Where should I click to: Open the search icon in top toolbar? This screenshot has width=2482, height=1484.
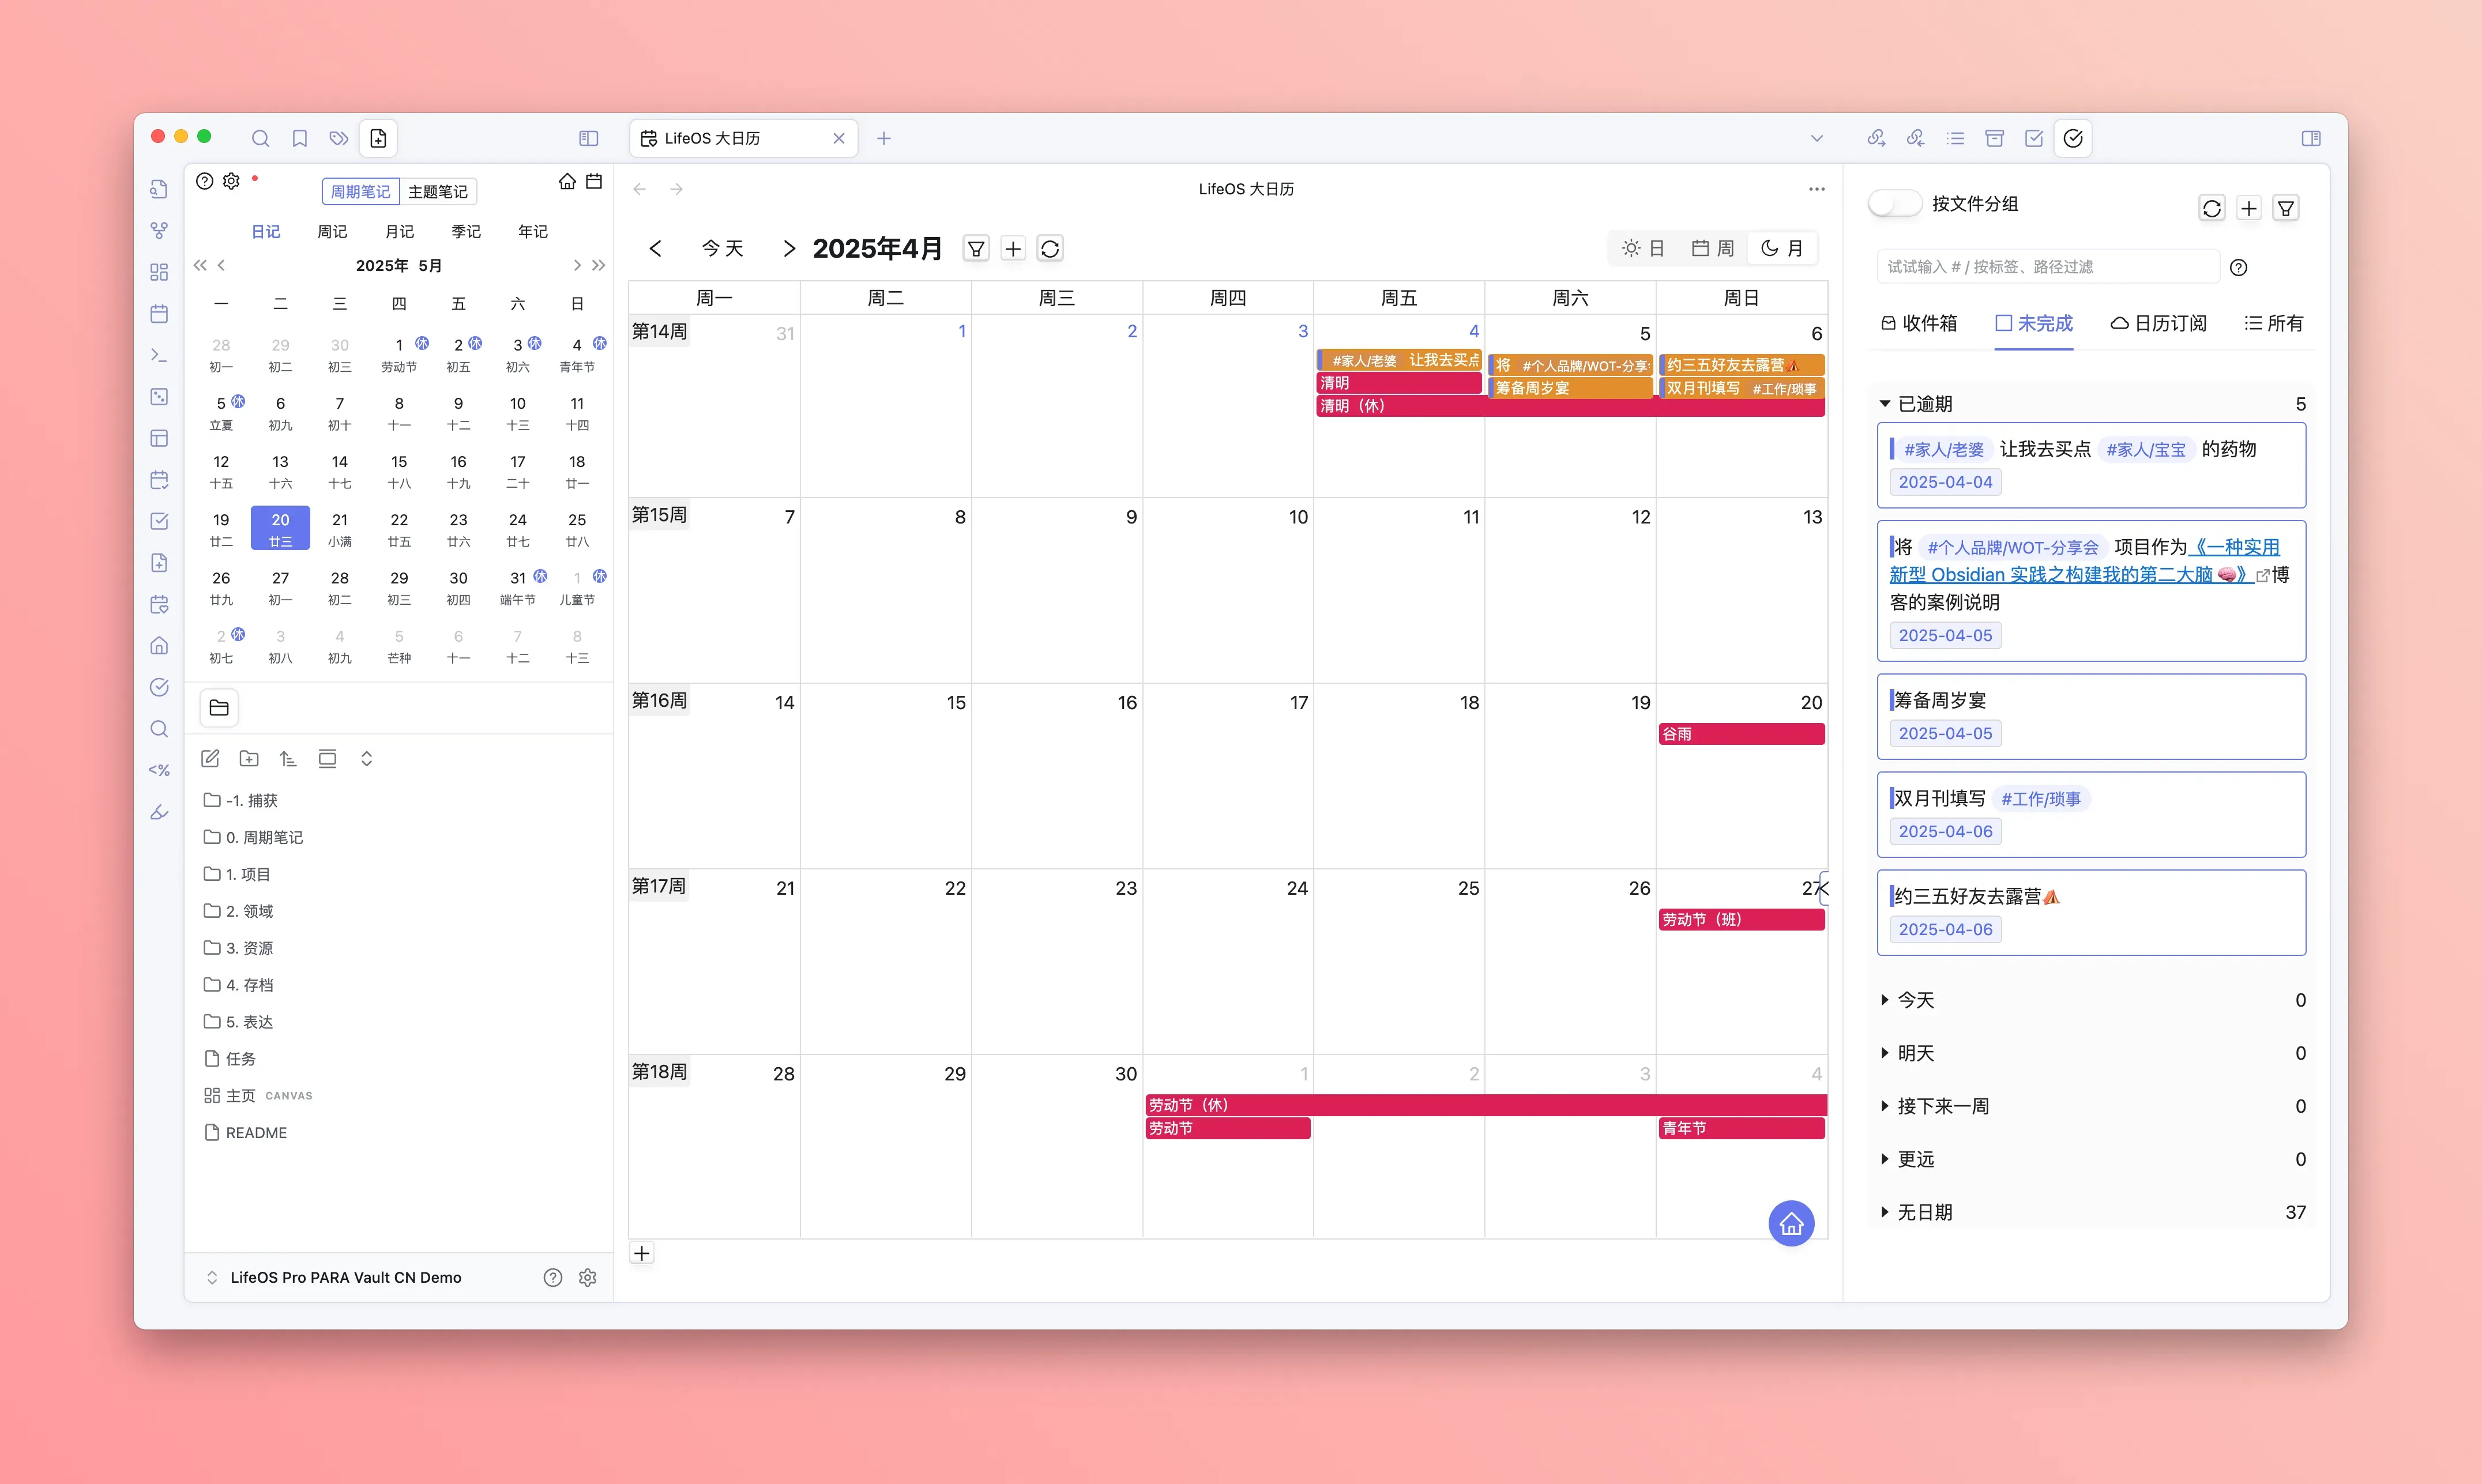click(x=260, y=139)
